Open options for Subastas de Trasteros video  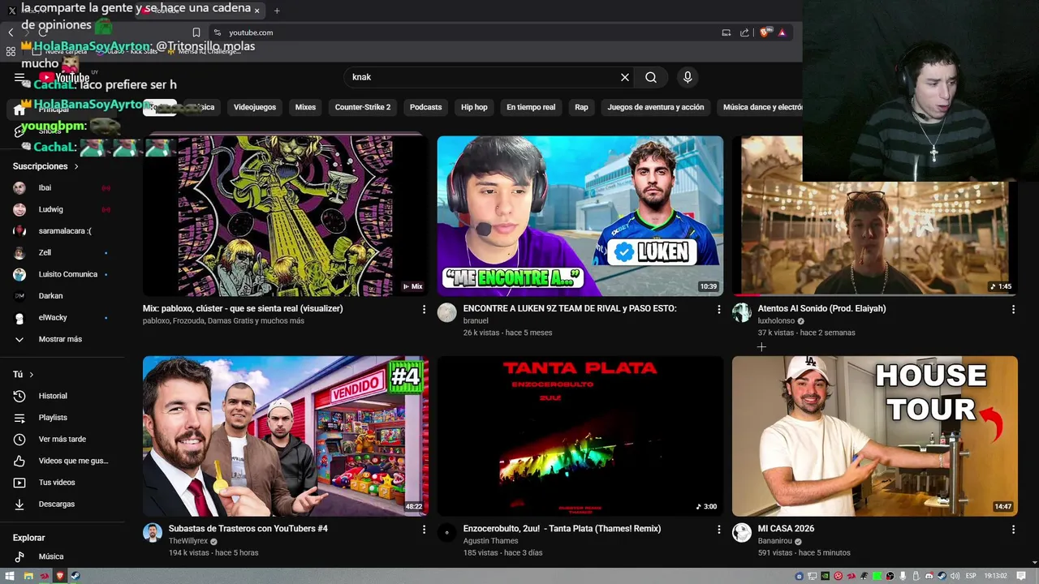(x=424, y=529)
